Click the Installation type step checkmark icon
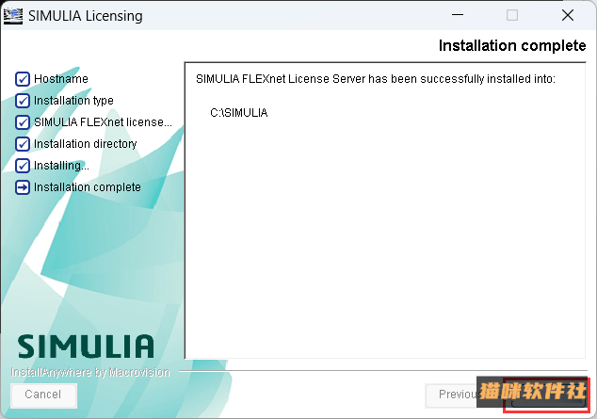Viewport: 597px width, 419px height. pyautogui.click(x=23, y=101)
